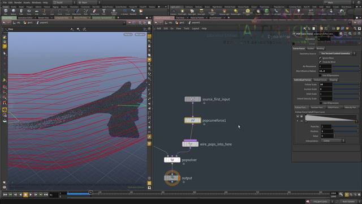
Task: Select the Sphere shelf tool
Action: pos(14,12)
